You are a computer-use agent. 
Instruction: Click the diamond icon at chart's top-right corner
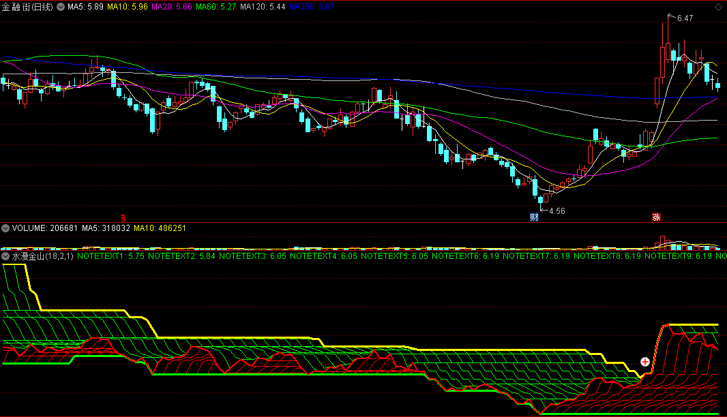click(719, 7)
